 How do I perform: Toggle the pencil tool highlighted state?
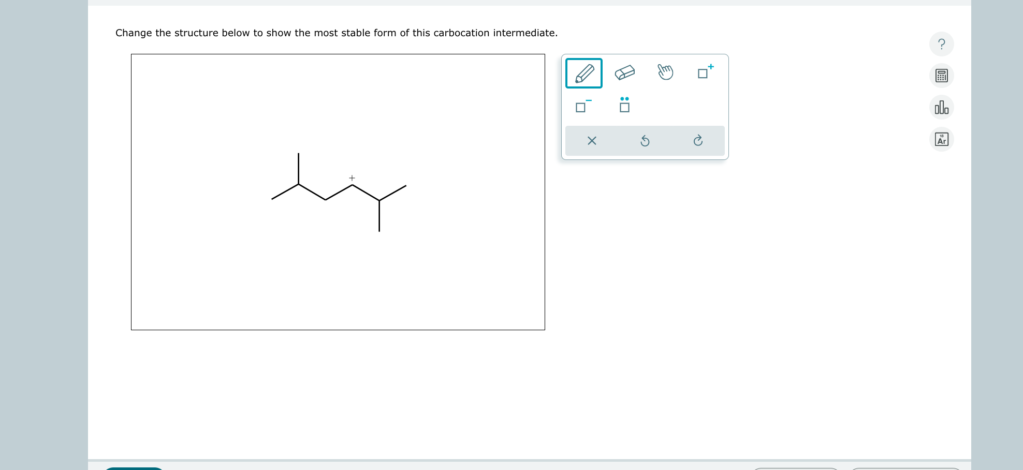click(583, 73)
